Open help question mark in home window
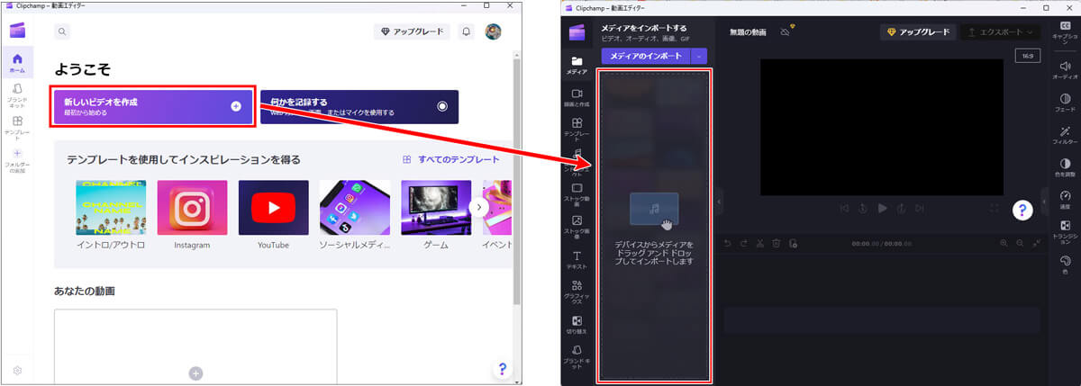This screenshot has height=386, width=1081. point(502,369)
